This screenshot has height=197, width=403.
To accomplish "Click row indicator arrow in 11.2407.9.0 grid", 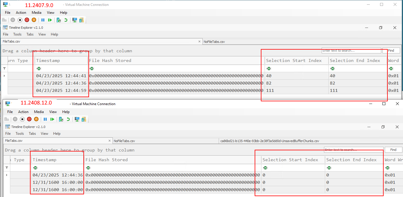I will (x=4, y=76).
